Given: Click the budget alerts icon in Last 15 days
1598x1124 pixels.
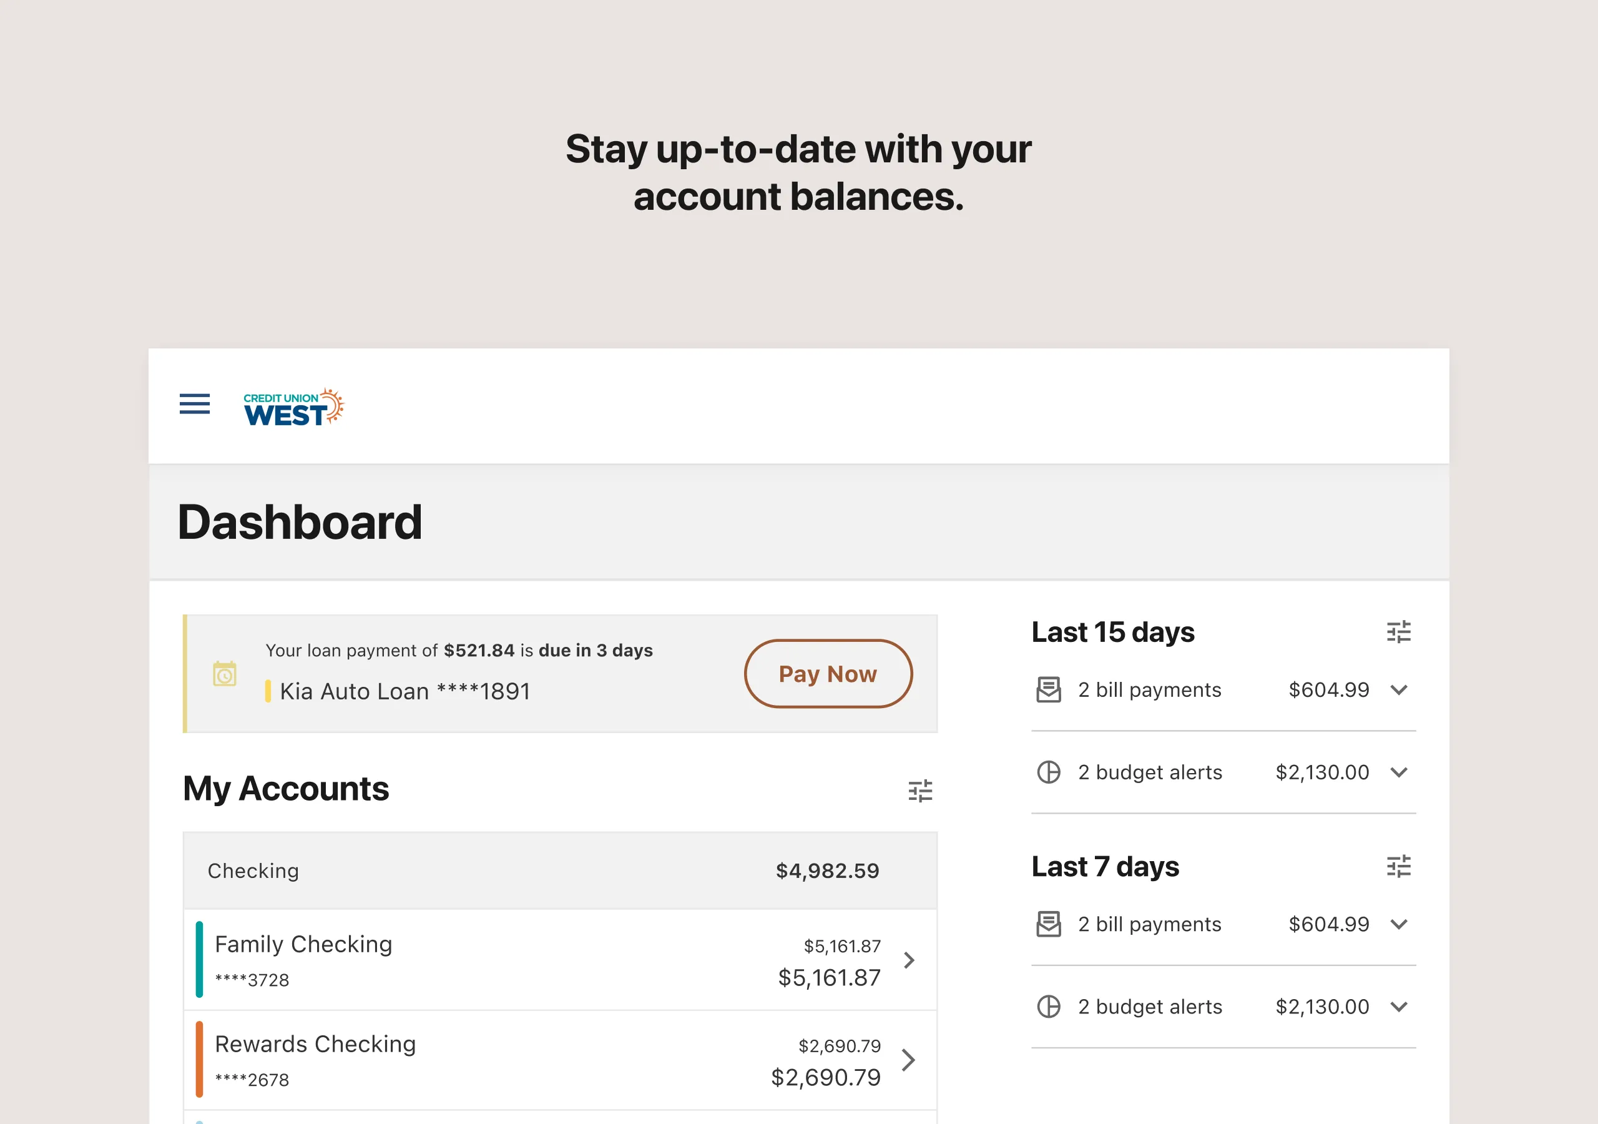Looking at the screenshot, I should 1049,772.
